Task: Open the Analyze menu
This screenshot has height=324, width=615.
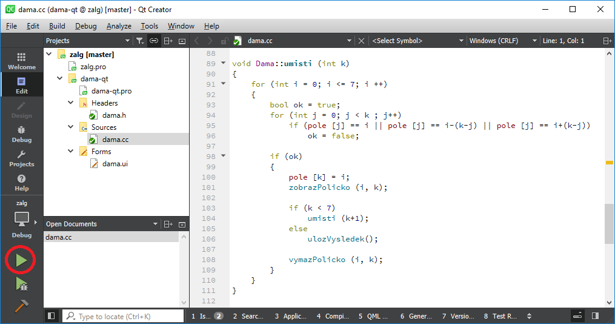Action: (x=119, y=26)
